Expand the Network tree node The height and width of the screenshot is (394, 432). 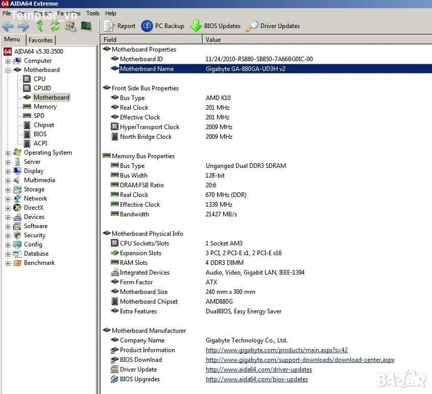(8, 199)
